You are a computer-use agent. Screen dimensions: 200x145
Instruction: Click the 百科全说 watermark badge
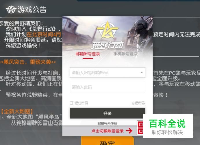click(x=168, y=126)
